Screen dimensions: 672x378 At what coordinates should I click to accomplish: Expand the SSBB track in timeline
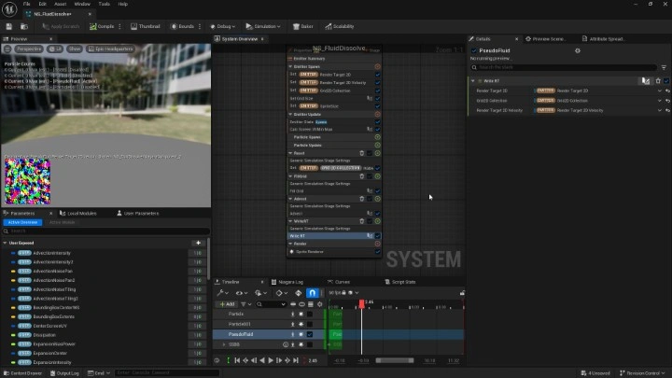(223, 344)
